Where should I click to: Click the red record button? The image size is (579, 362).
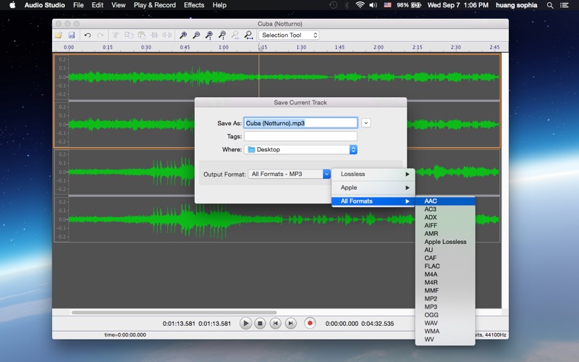[x=310, y=324]
